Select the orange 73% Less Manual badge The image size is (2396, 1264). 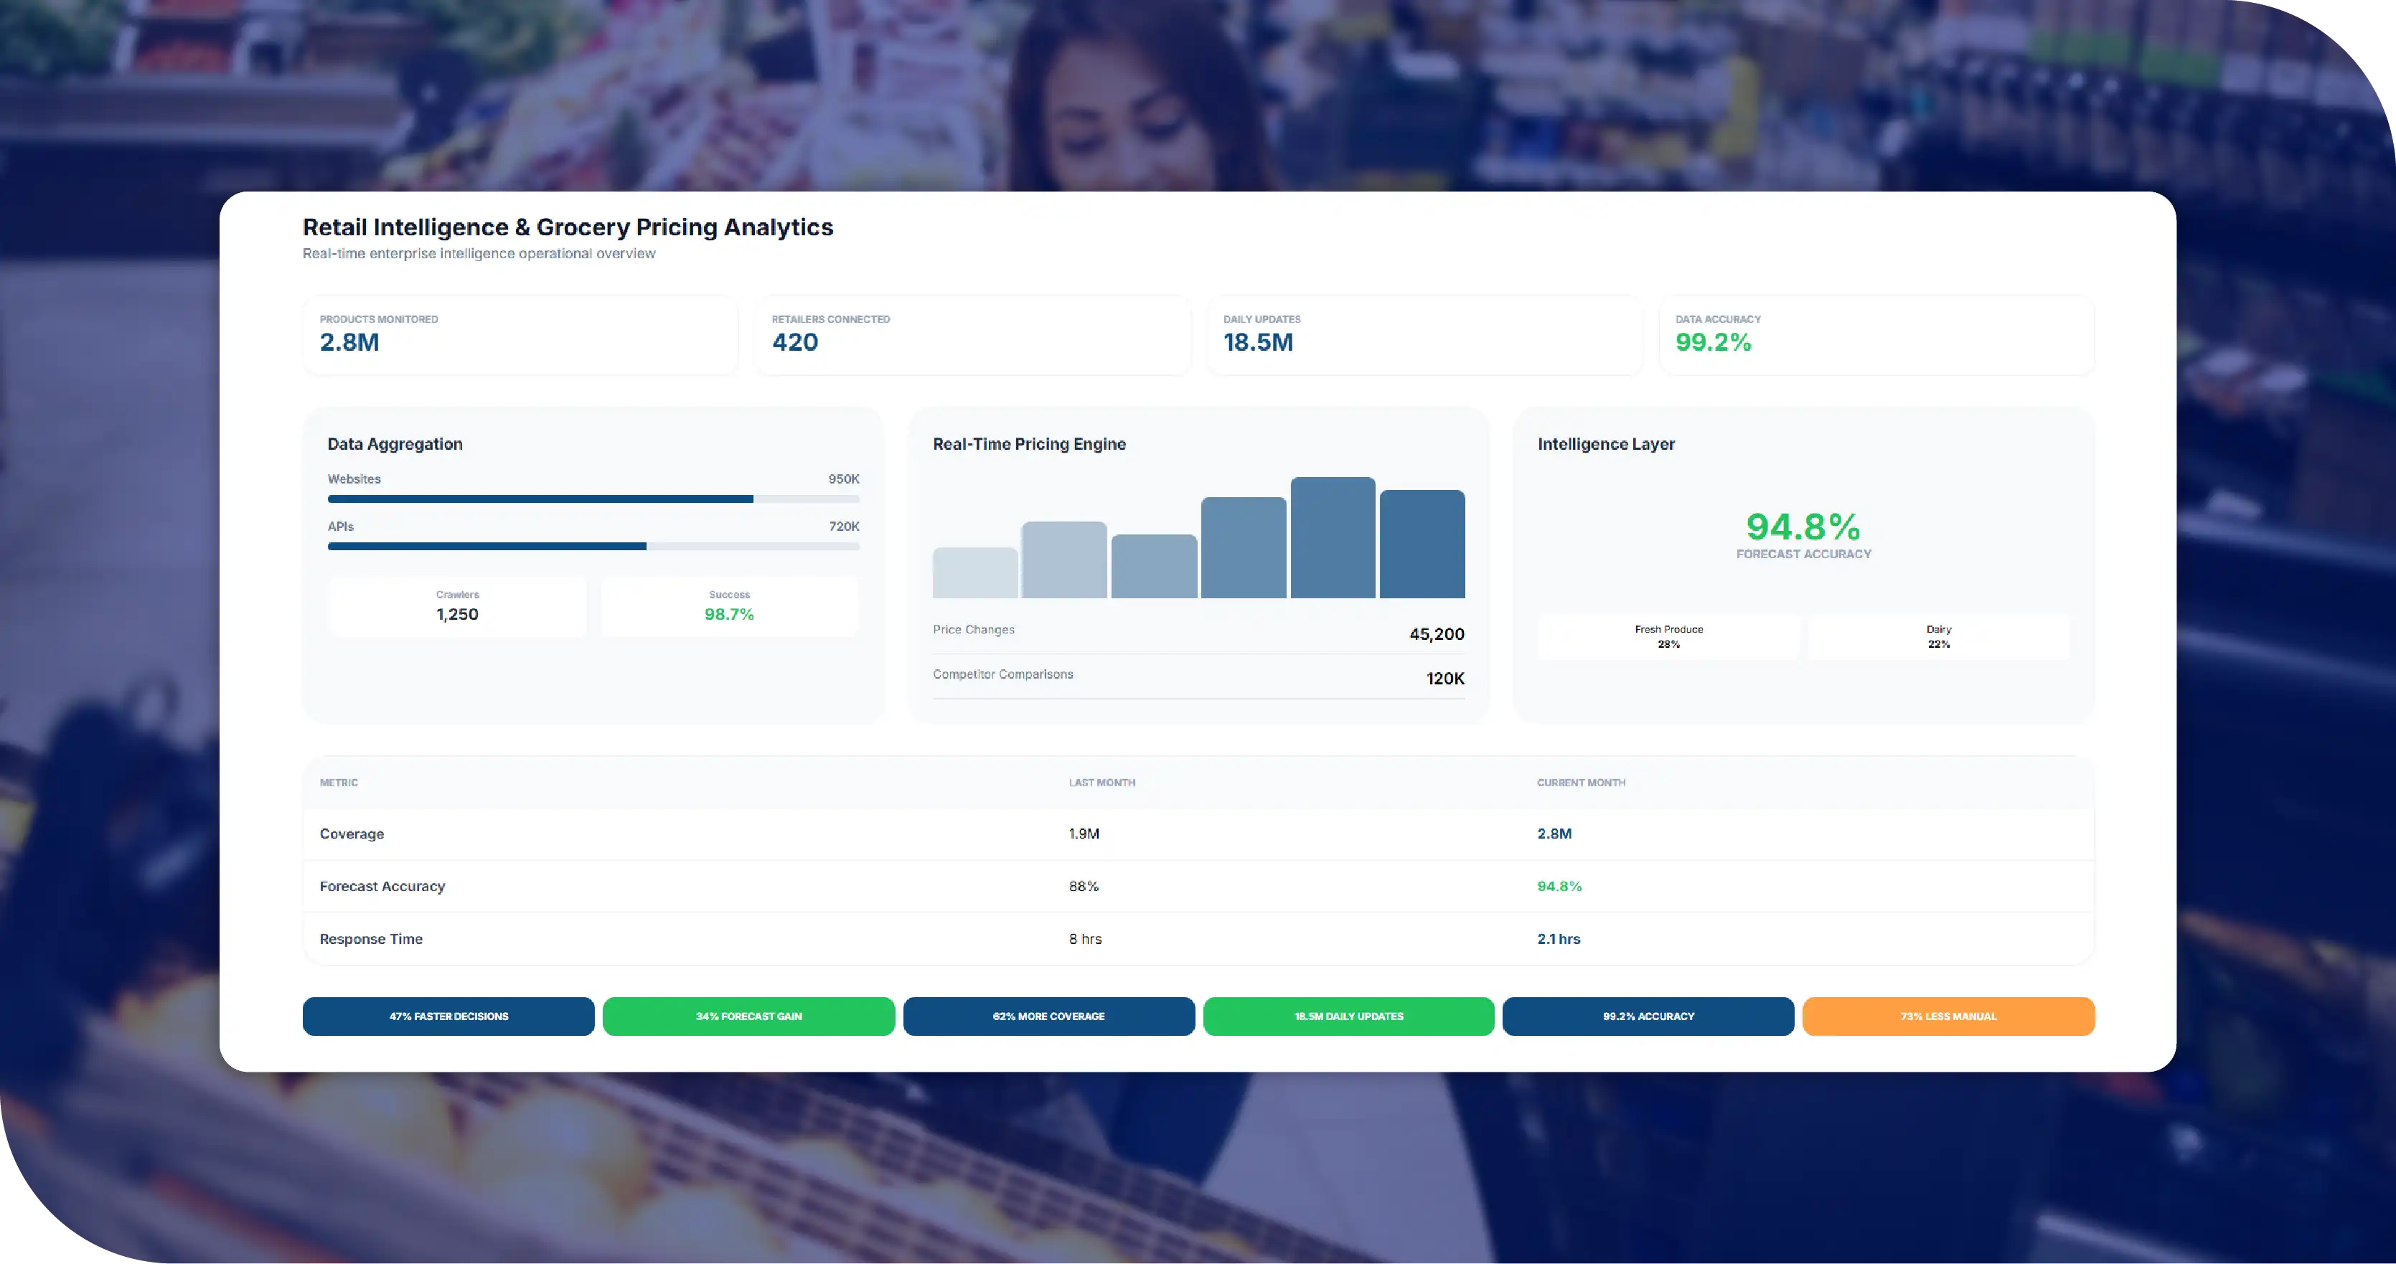pos(1949,1016)
